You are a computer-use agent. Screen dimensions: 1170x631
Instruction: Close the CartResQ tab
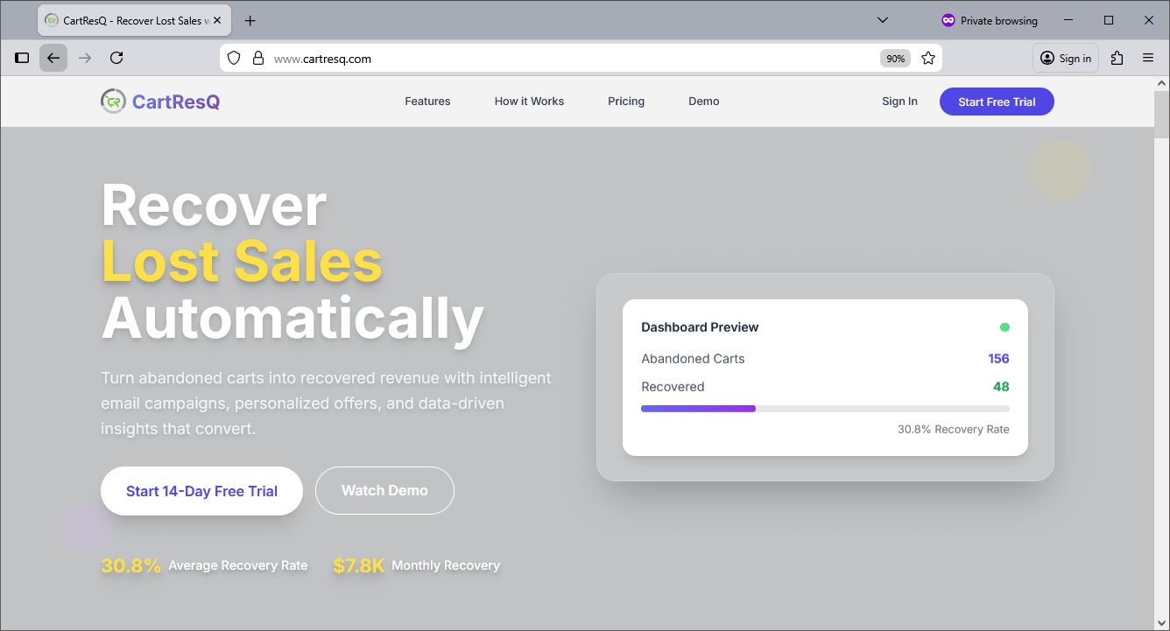(x=219, y=20)
